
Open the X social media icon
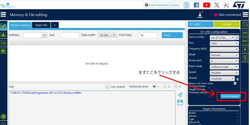(x=217, y=5)
